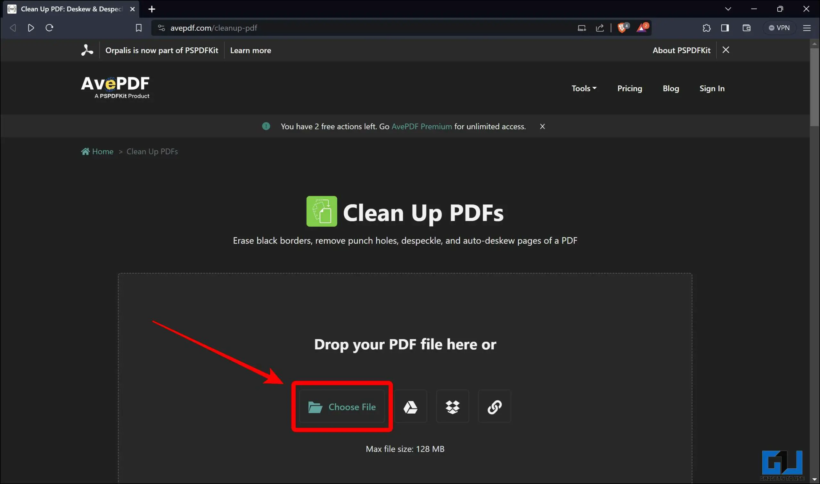
Task: Dismiss the free actions notice
Action: (x=542, y=127)
